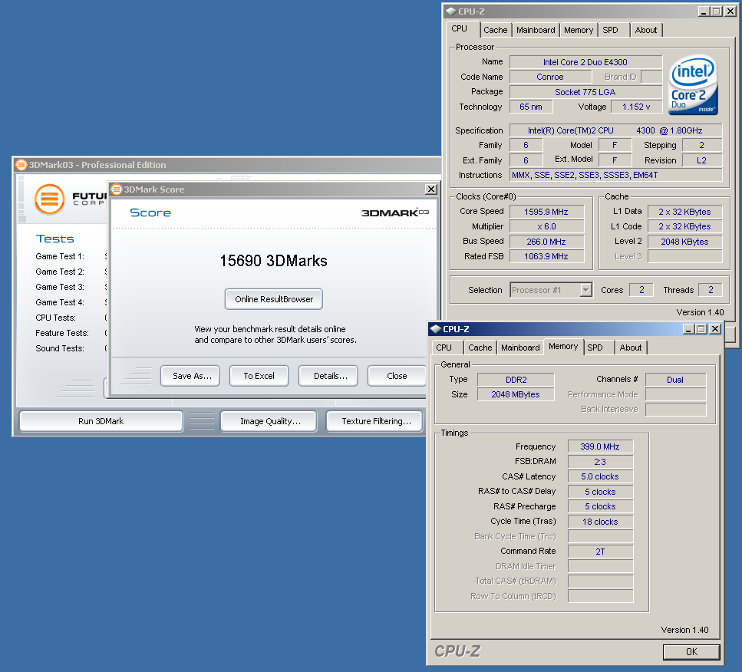The image size is (742, 672).
Task: Click the '15690 3DMarks' score text
Action: tap(273, 261)
